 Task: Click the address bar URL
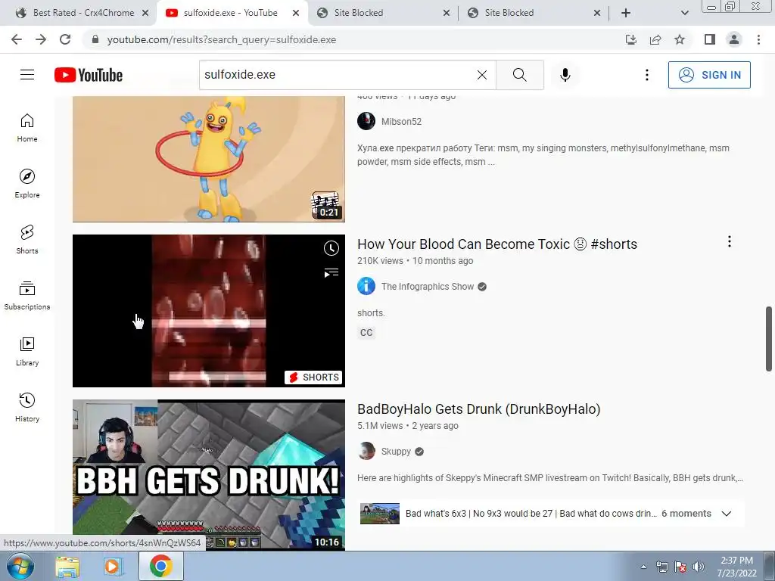point(222,39)
